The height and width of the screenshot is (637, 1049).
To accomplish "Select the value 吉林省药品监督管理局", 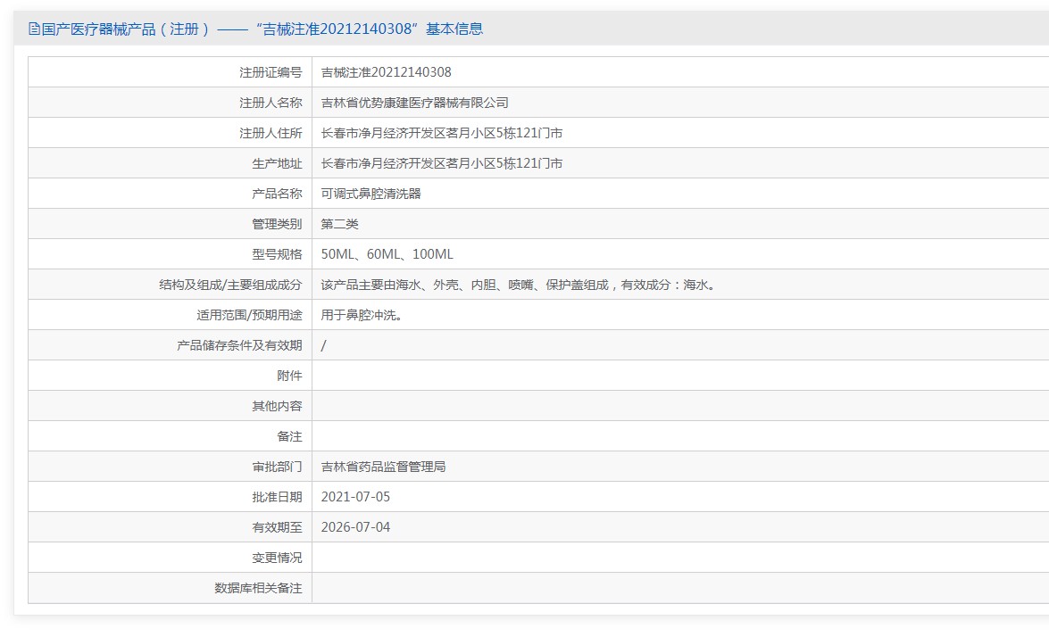I will [383, 467].
